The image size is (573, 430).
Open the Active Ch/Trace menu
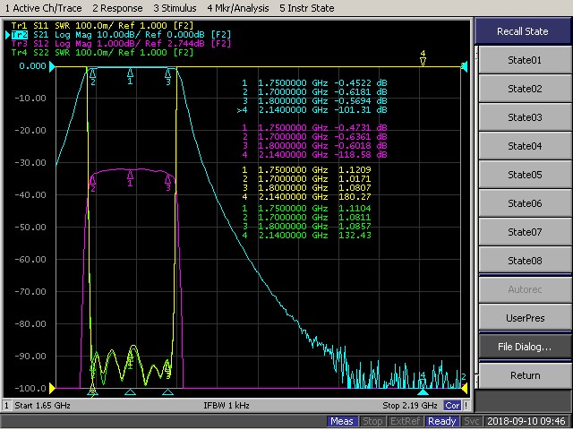pyautogui.click(x=41, y=7)
